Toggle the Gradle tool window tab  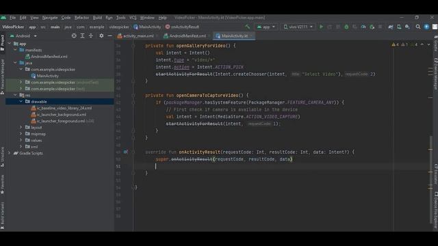435,44
